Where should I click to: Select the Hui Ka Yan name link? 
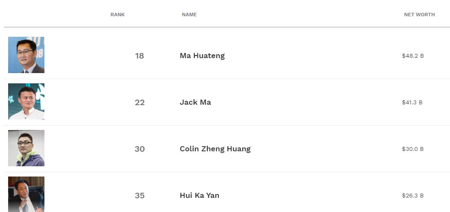point(200,195)
